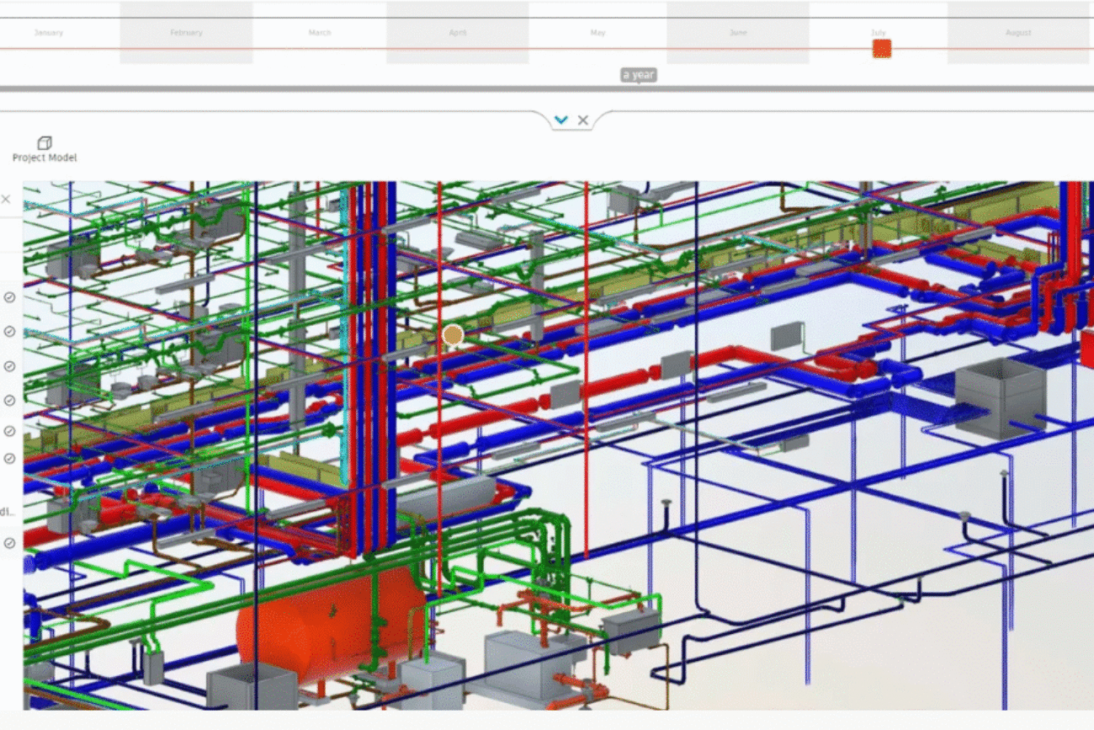Open the Project Model cube icon
The width and height of the screenshot is (1094, 730).
tap(45, 143)
